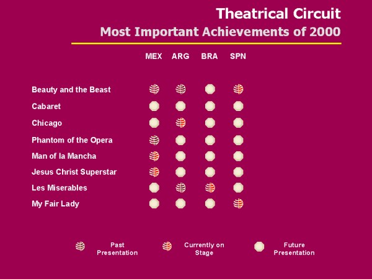Select the Chicago ARG status icon
372x279 pixels.
pos(180,123)
